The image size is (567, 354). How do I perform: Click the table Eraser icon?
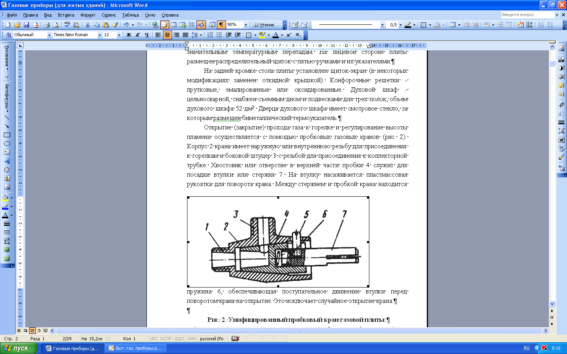tap(304, 25)
